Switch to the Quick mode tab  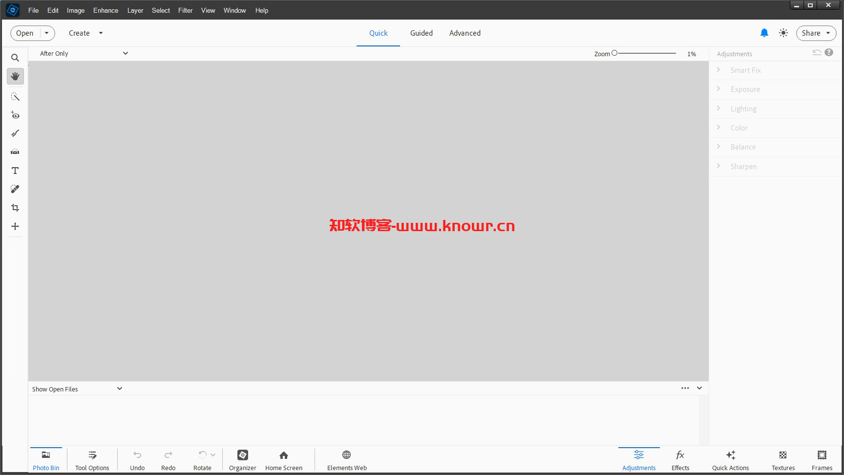click(378, 33)
